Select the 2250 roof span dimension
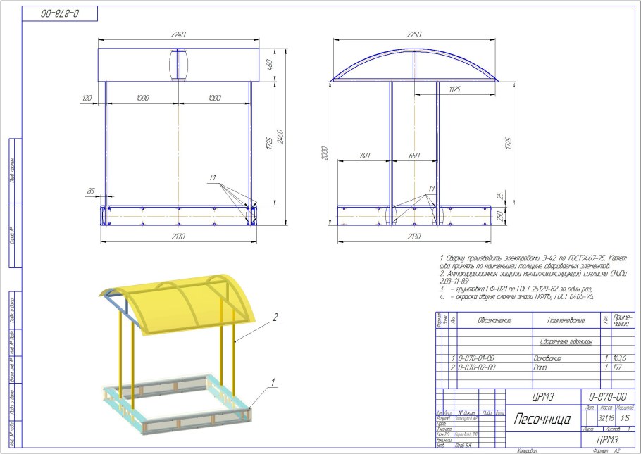 tap(414, 35)
